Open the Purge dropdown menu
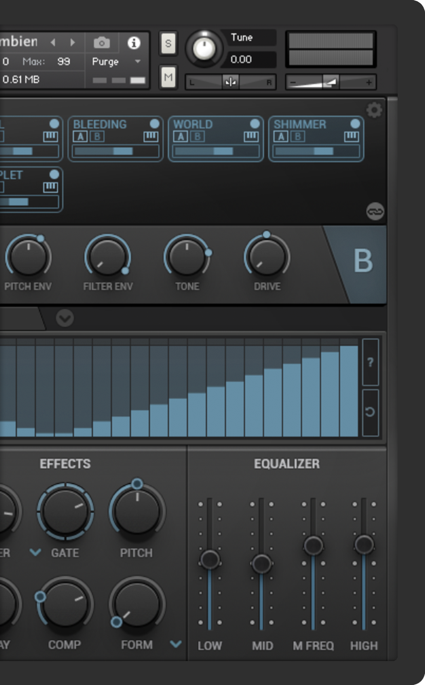Viewport: 425px width, 685px height. click(116, 61)
